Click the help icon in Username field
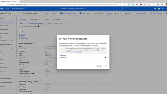 (105, 57)
